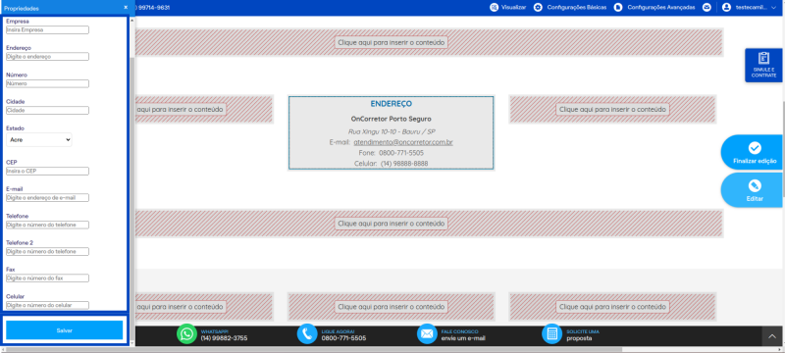The width and height of the screenshot is (785, 353).
Task: Open the atendimento@oncorretor.com.br email link
Action: coord(403,142)
